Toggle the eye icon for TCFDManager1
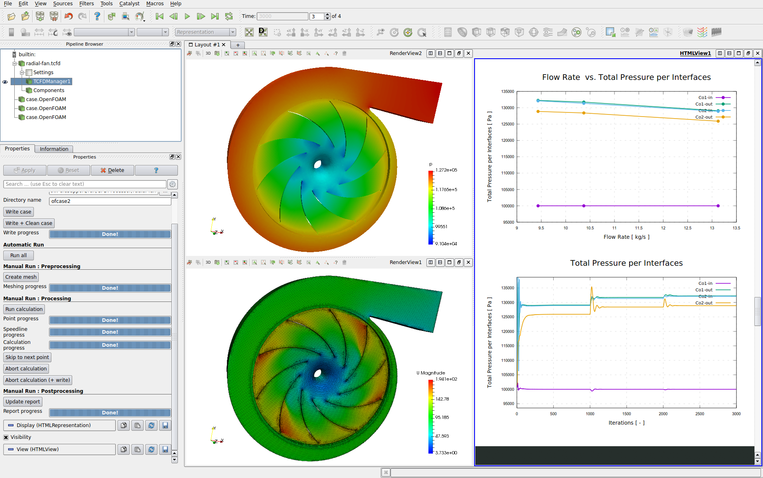Screen dimensions: 763x478 pos(5,82)
